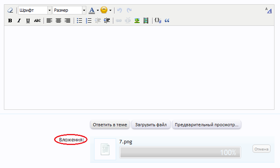
Task: Align text to the center
Action: 58,21
